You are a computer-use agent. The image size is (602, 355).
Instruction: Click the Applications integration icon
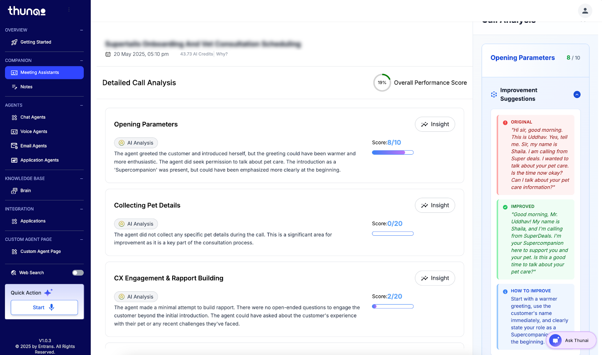click(14, 221)
